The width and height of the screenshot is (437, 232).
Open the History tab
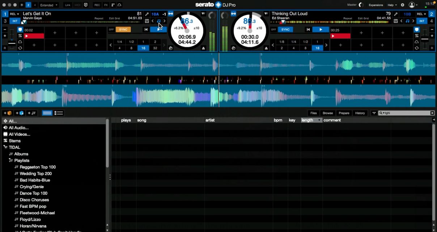(360, 113)
